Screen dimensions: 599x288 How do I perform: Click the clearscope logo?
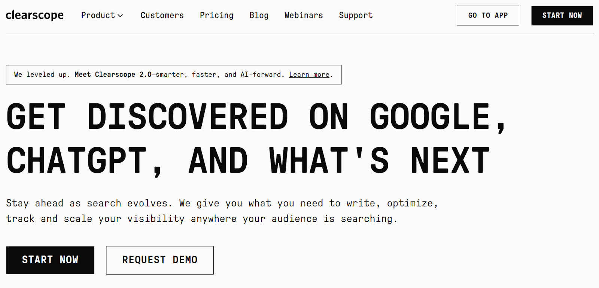coord(34,15)
